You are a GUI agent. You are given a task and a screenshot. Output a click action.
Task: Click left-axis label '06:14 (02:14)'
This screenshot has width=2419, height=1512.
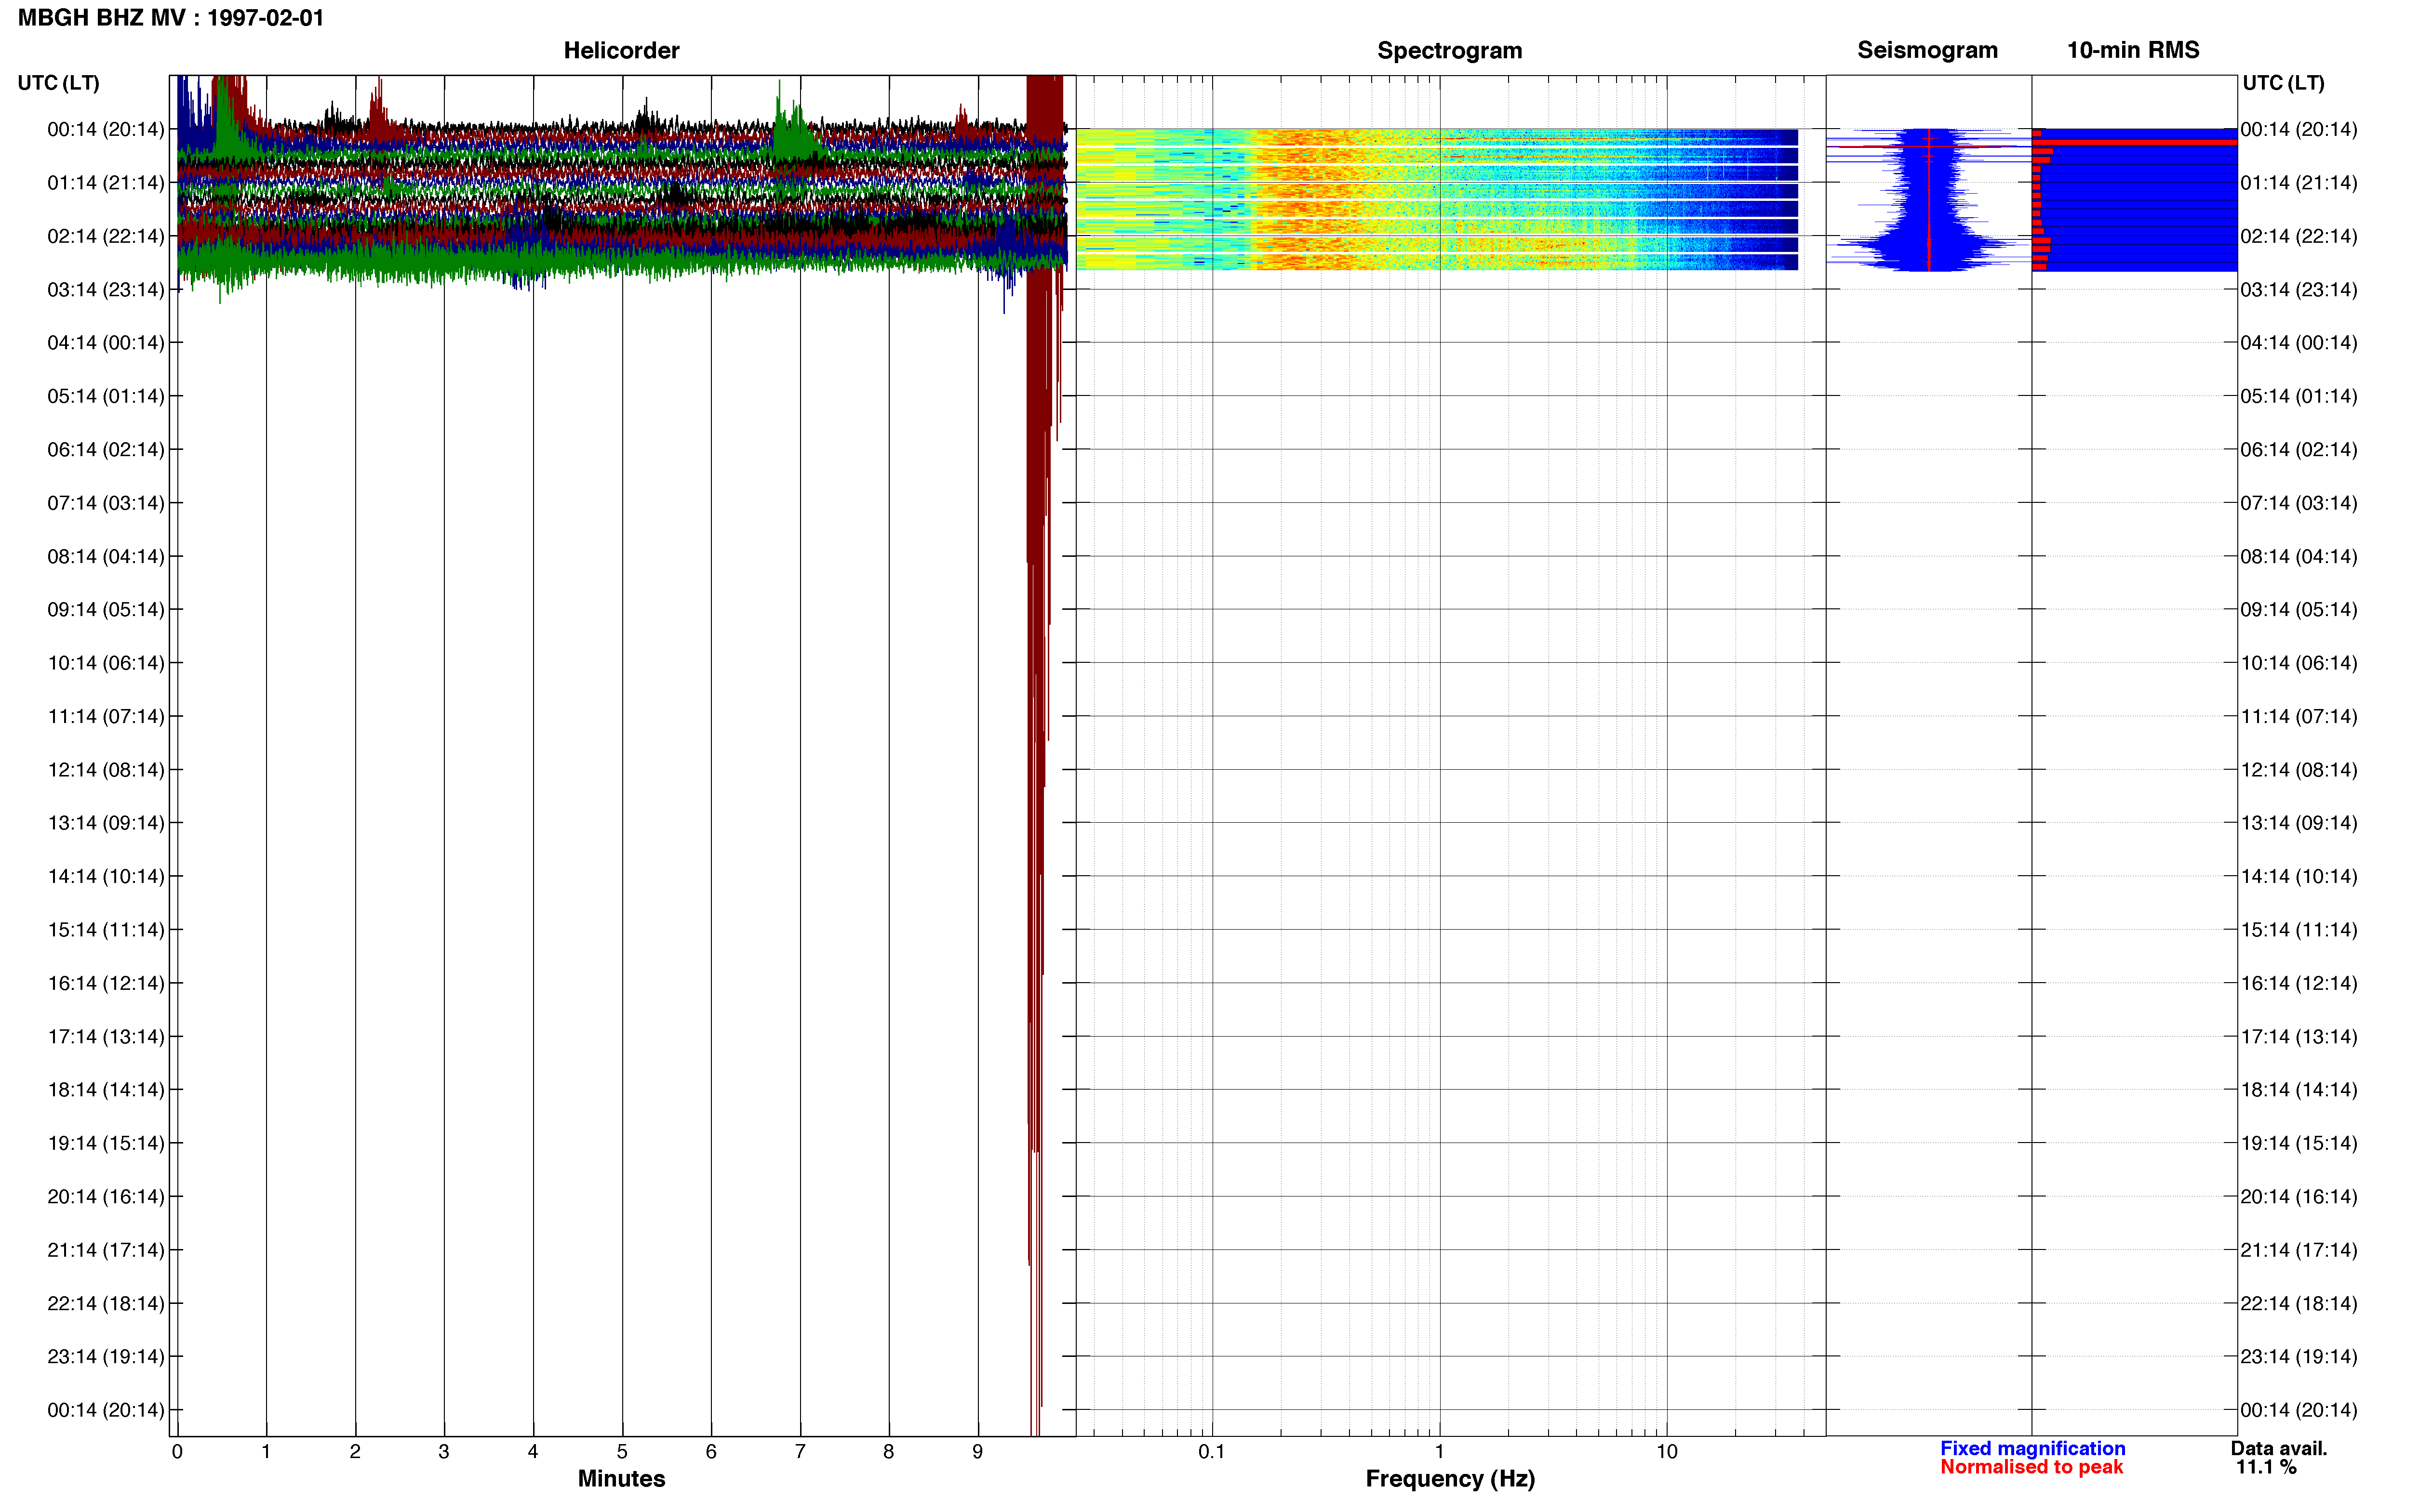pos(106,449)
